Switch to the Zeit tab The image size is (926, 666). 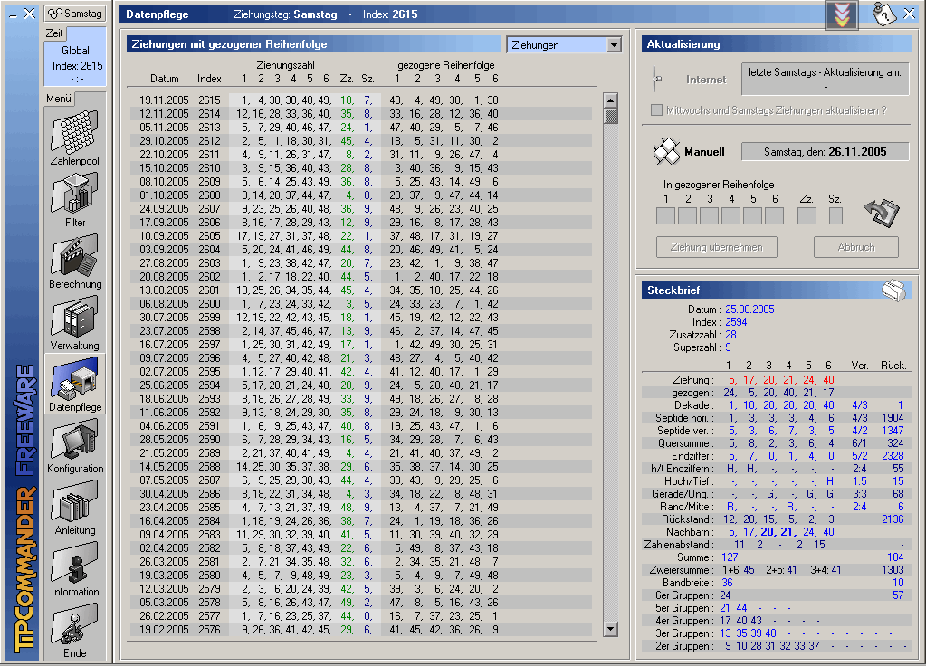point(54,33)
